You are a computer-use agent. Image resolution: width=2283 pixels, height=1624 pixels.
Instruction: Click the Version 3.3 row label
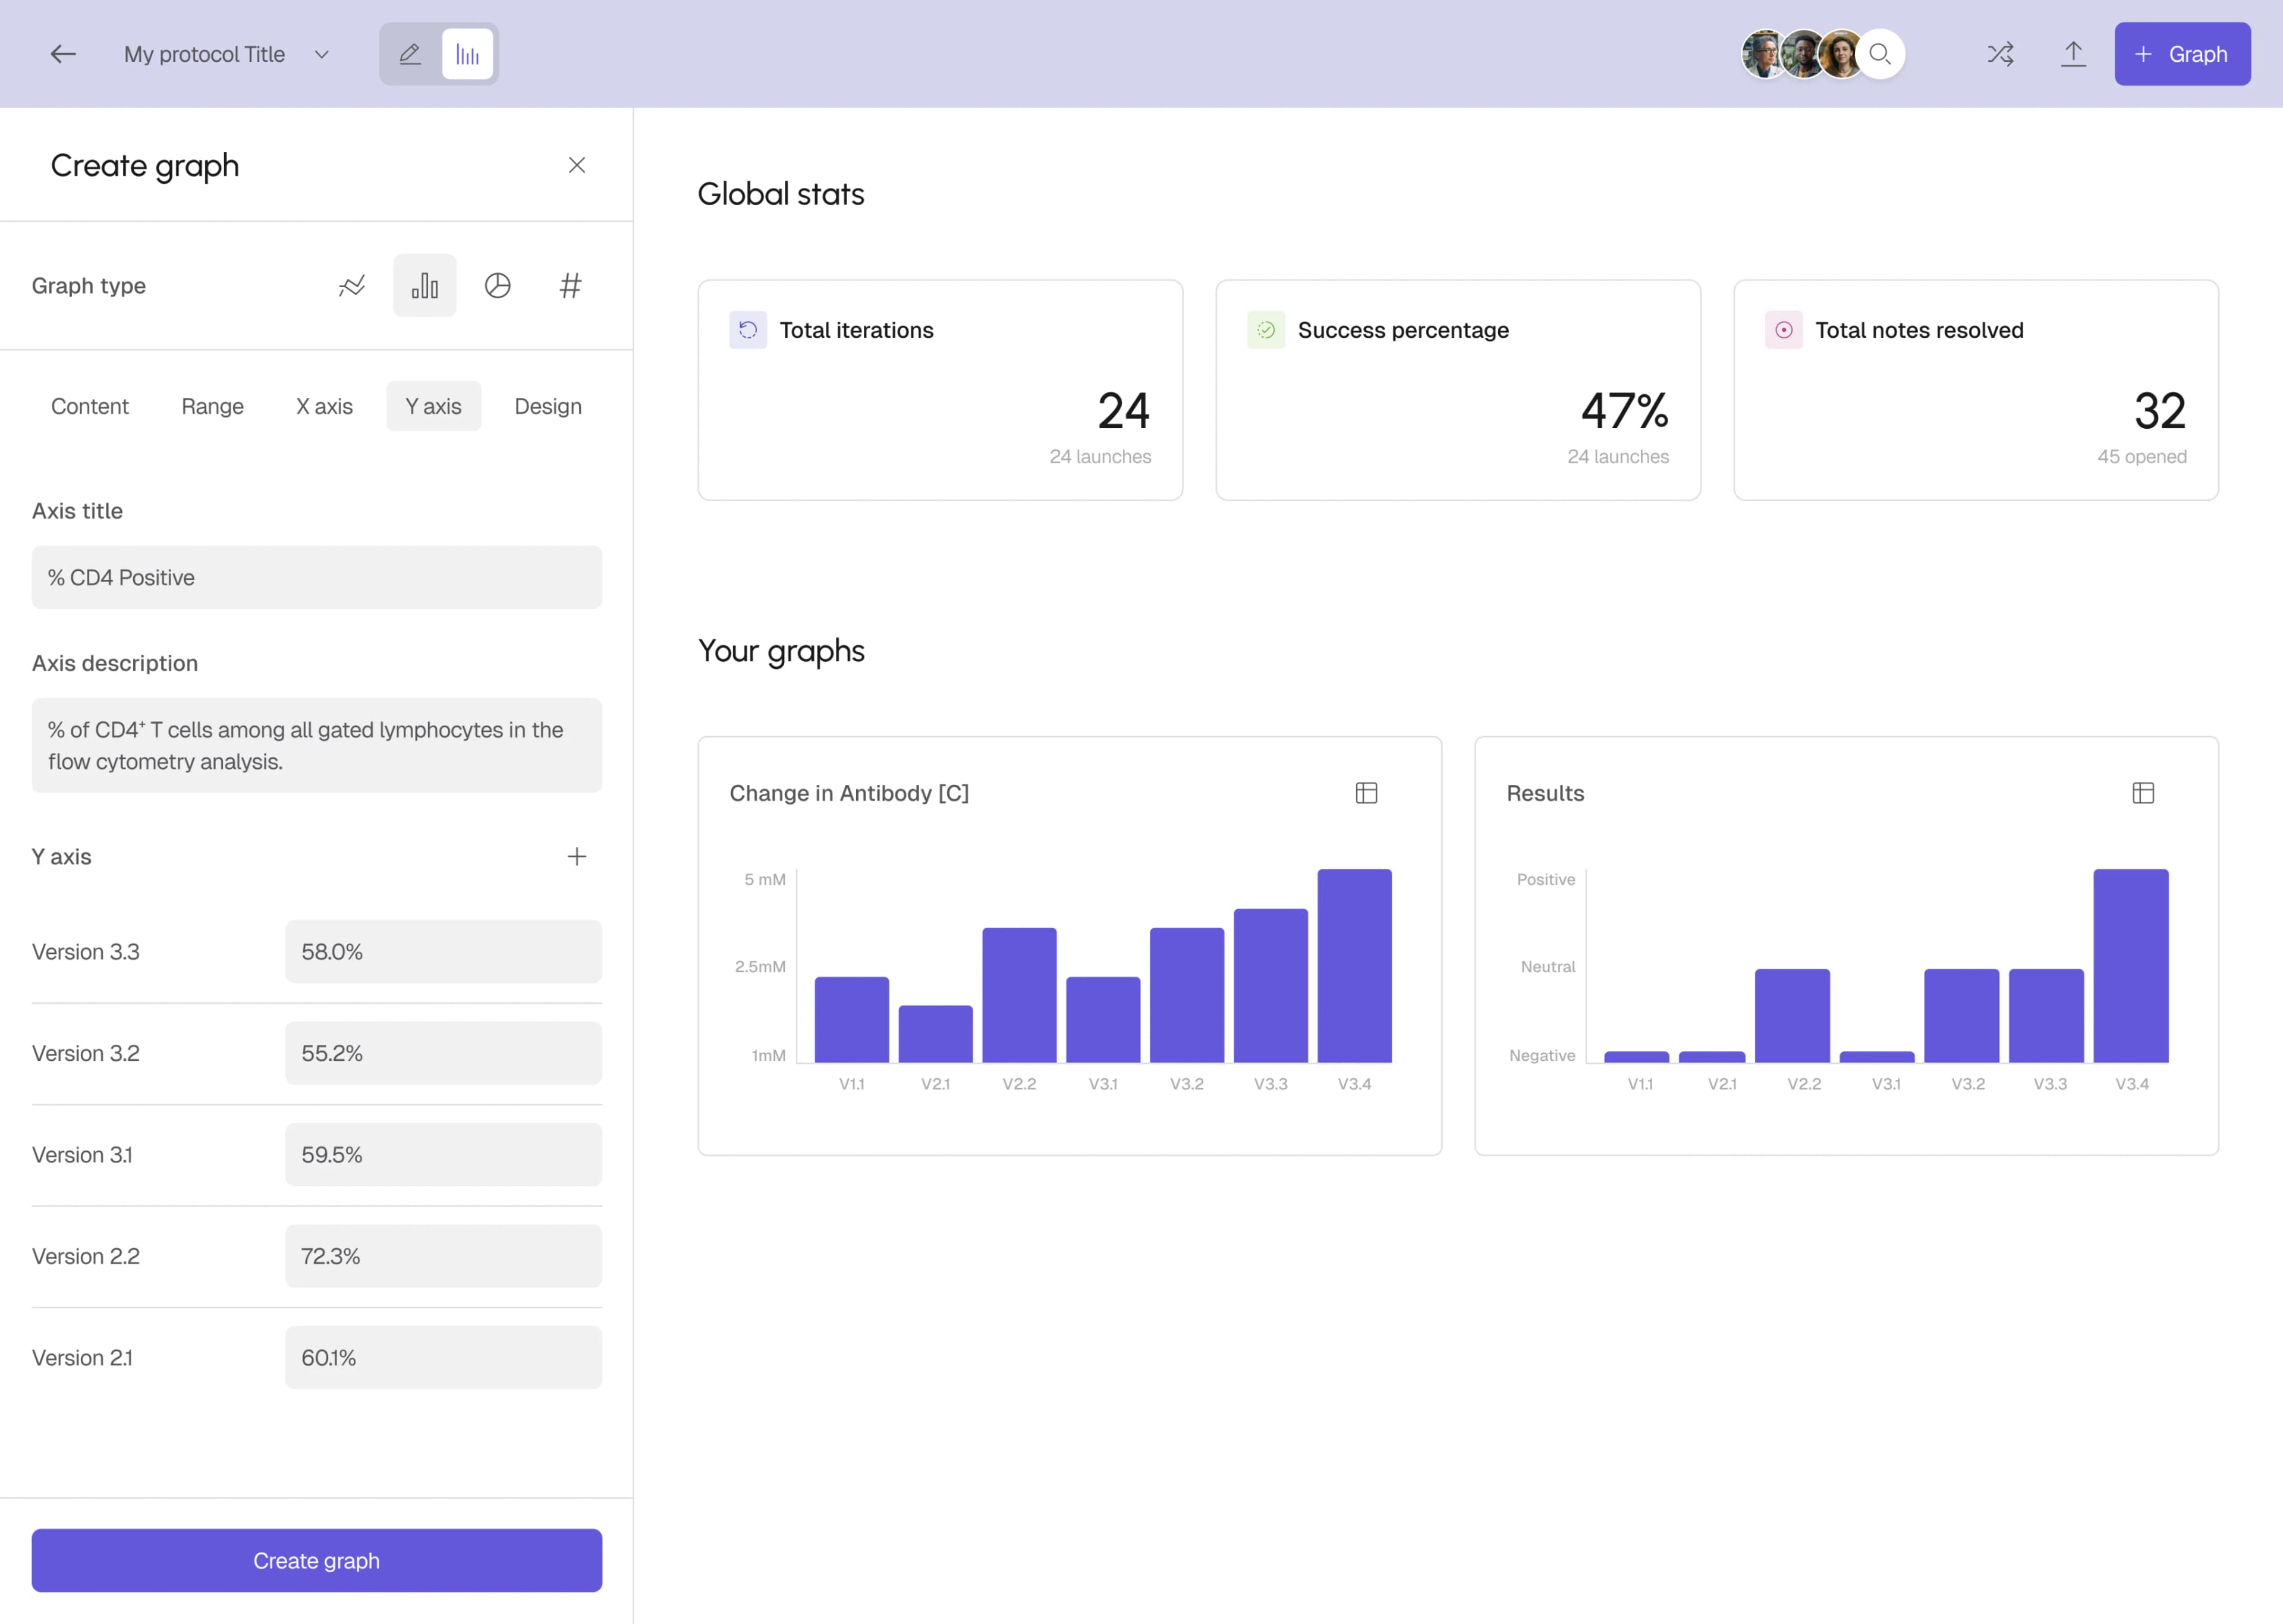click(86, 951)
